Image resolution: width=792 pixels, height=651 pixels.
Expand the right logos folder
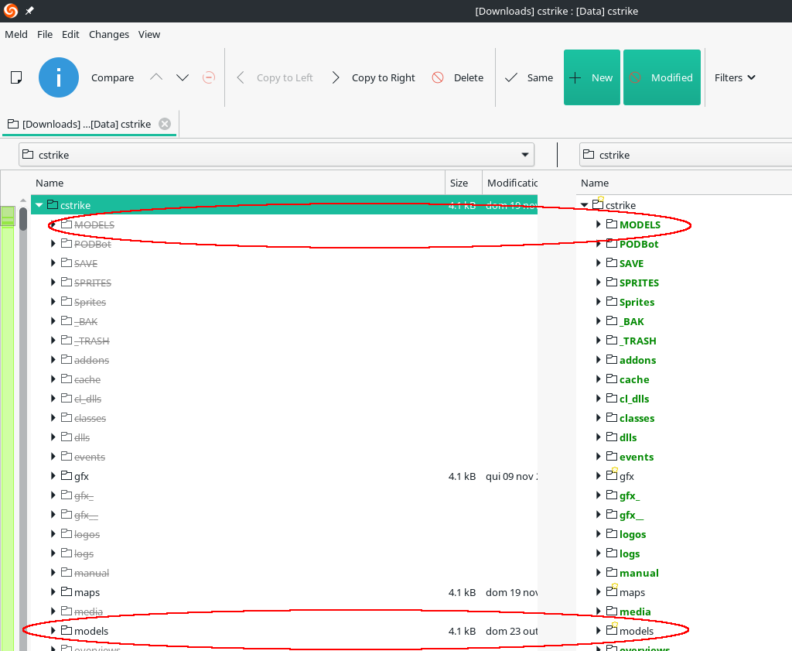[598, 534]
